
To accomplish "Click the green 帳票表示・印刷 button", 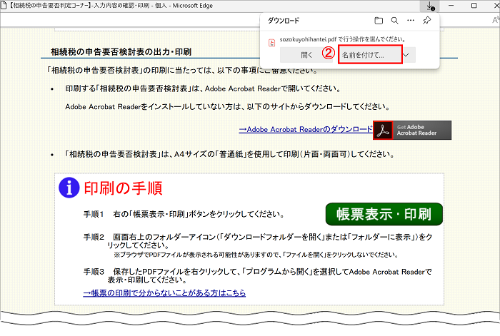I will coord(384,214).
